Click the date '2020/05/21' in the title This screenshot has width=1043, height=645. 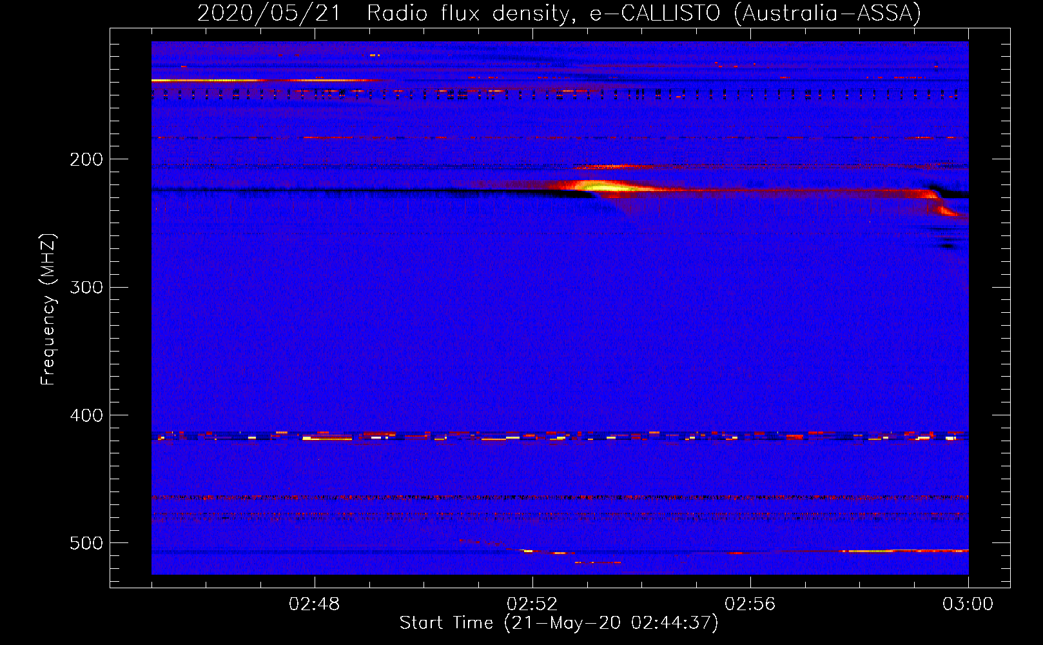point(269,13)
